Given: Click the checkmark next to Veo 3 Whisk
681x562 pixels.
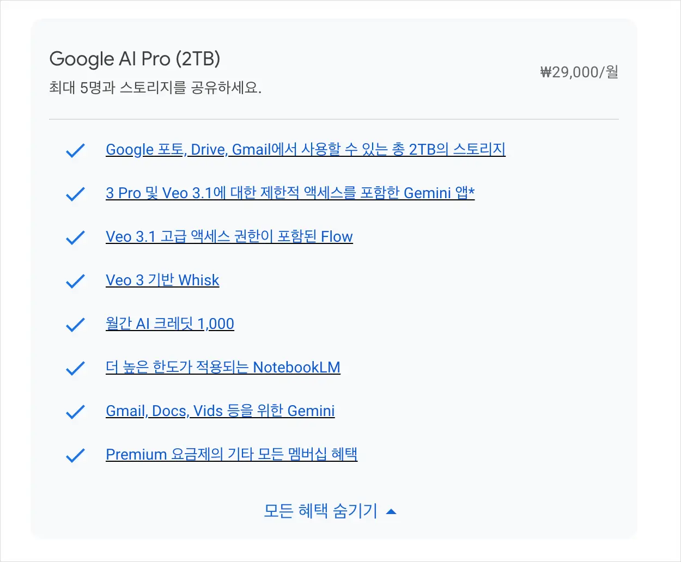Looking at the screenshot, I should coord(75,280).
